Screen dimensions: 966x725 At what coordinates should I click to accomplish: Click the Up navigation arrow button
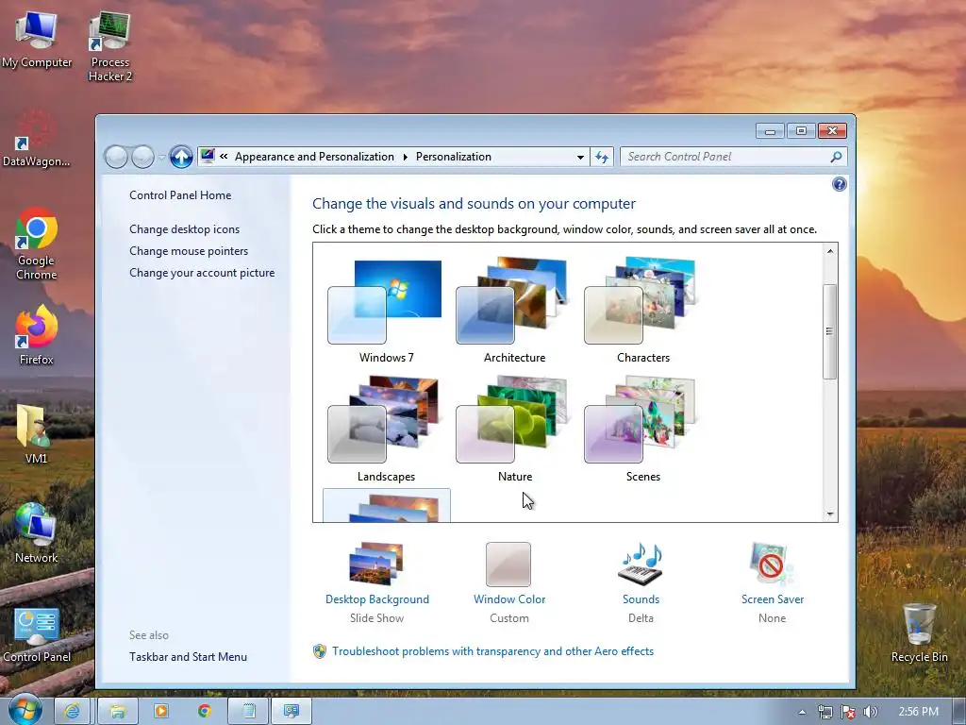tap(181, 157)
